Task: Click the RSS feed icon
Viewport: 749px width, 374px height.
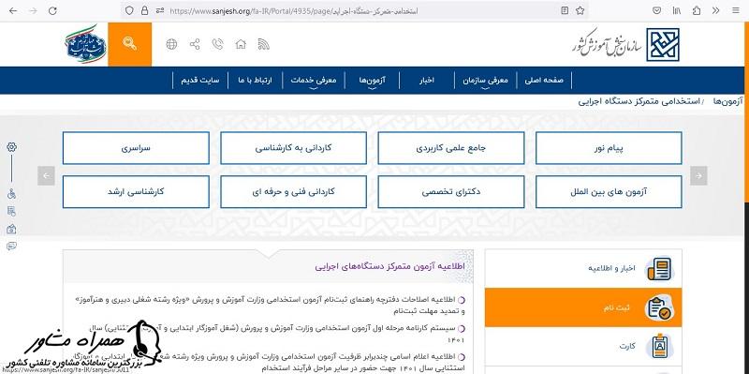Action: coord(264,44)
